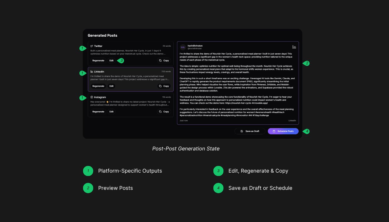Click Save as Draft
This screenshot has height=222, width=389.
click(250, 131)
